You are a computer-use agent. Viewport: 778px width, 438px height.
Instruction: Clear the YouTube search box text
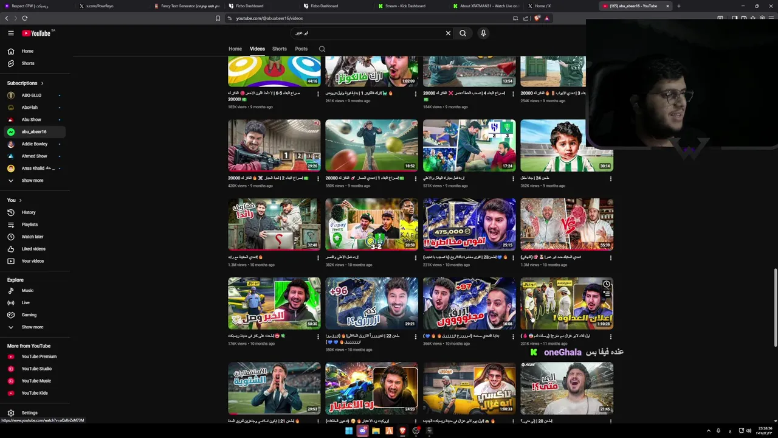coord(448,33)
